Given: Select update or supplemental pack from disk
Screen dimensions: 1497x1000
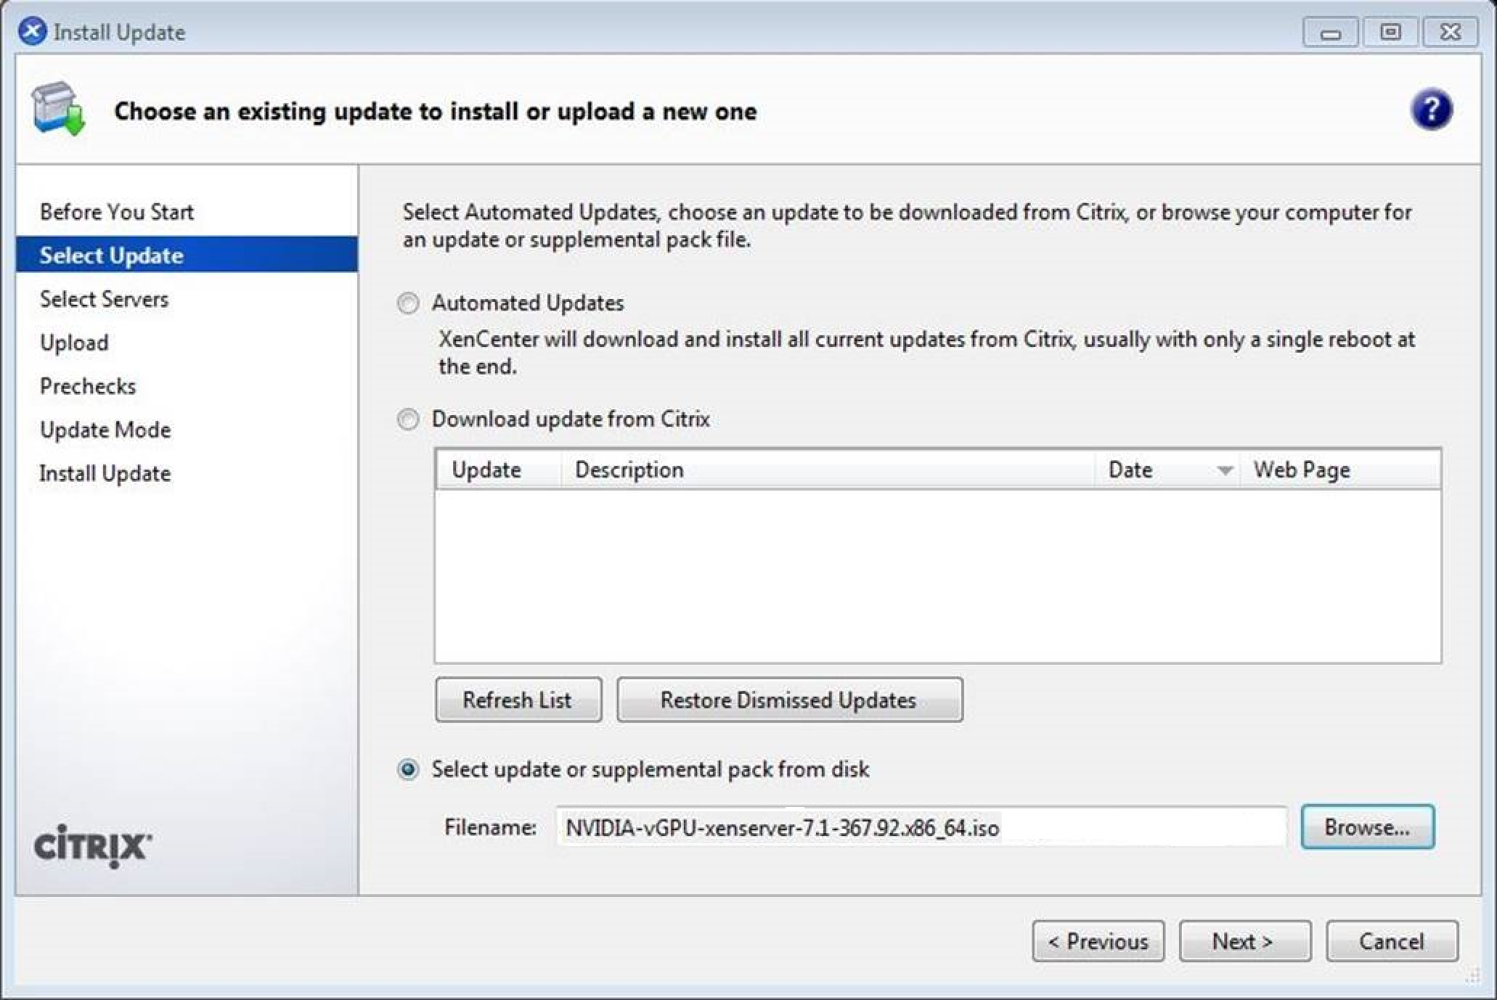Looking at the screenshot, I should coord(409,769).
